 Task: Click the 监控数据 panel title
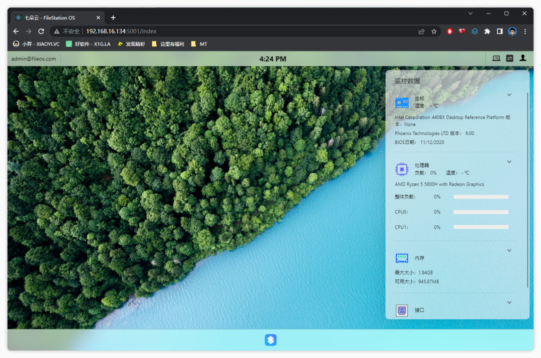pos(407,81)
